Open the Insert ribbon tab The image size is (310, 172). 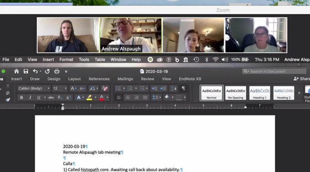tap(16, 79)
